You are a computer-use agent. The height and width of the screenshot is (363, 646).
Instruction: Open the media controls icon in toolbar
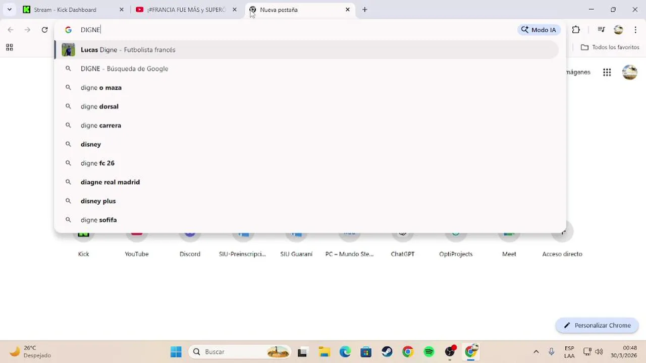[x=601, y=30]
